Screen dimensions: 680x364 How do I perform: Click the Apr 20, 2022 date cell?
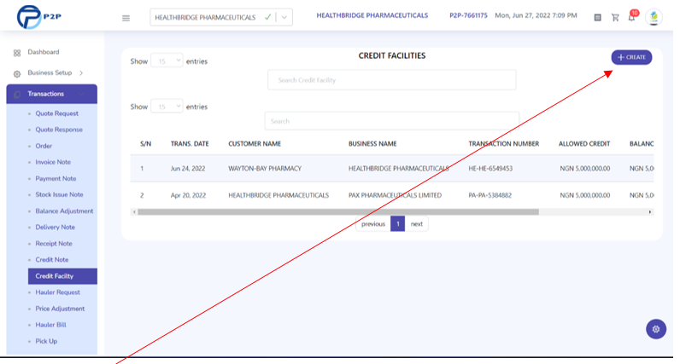pos(188,195)
